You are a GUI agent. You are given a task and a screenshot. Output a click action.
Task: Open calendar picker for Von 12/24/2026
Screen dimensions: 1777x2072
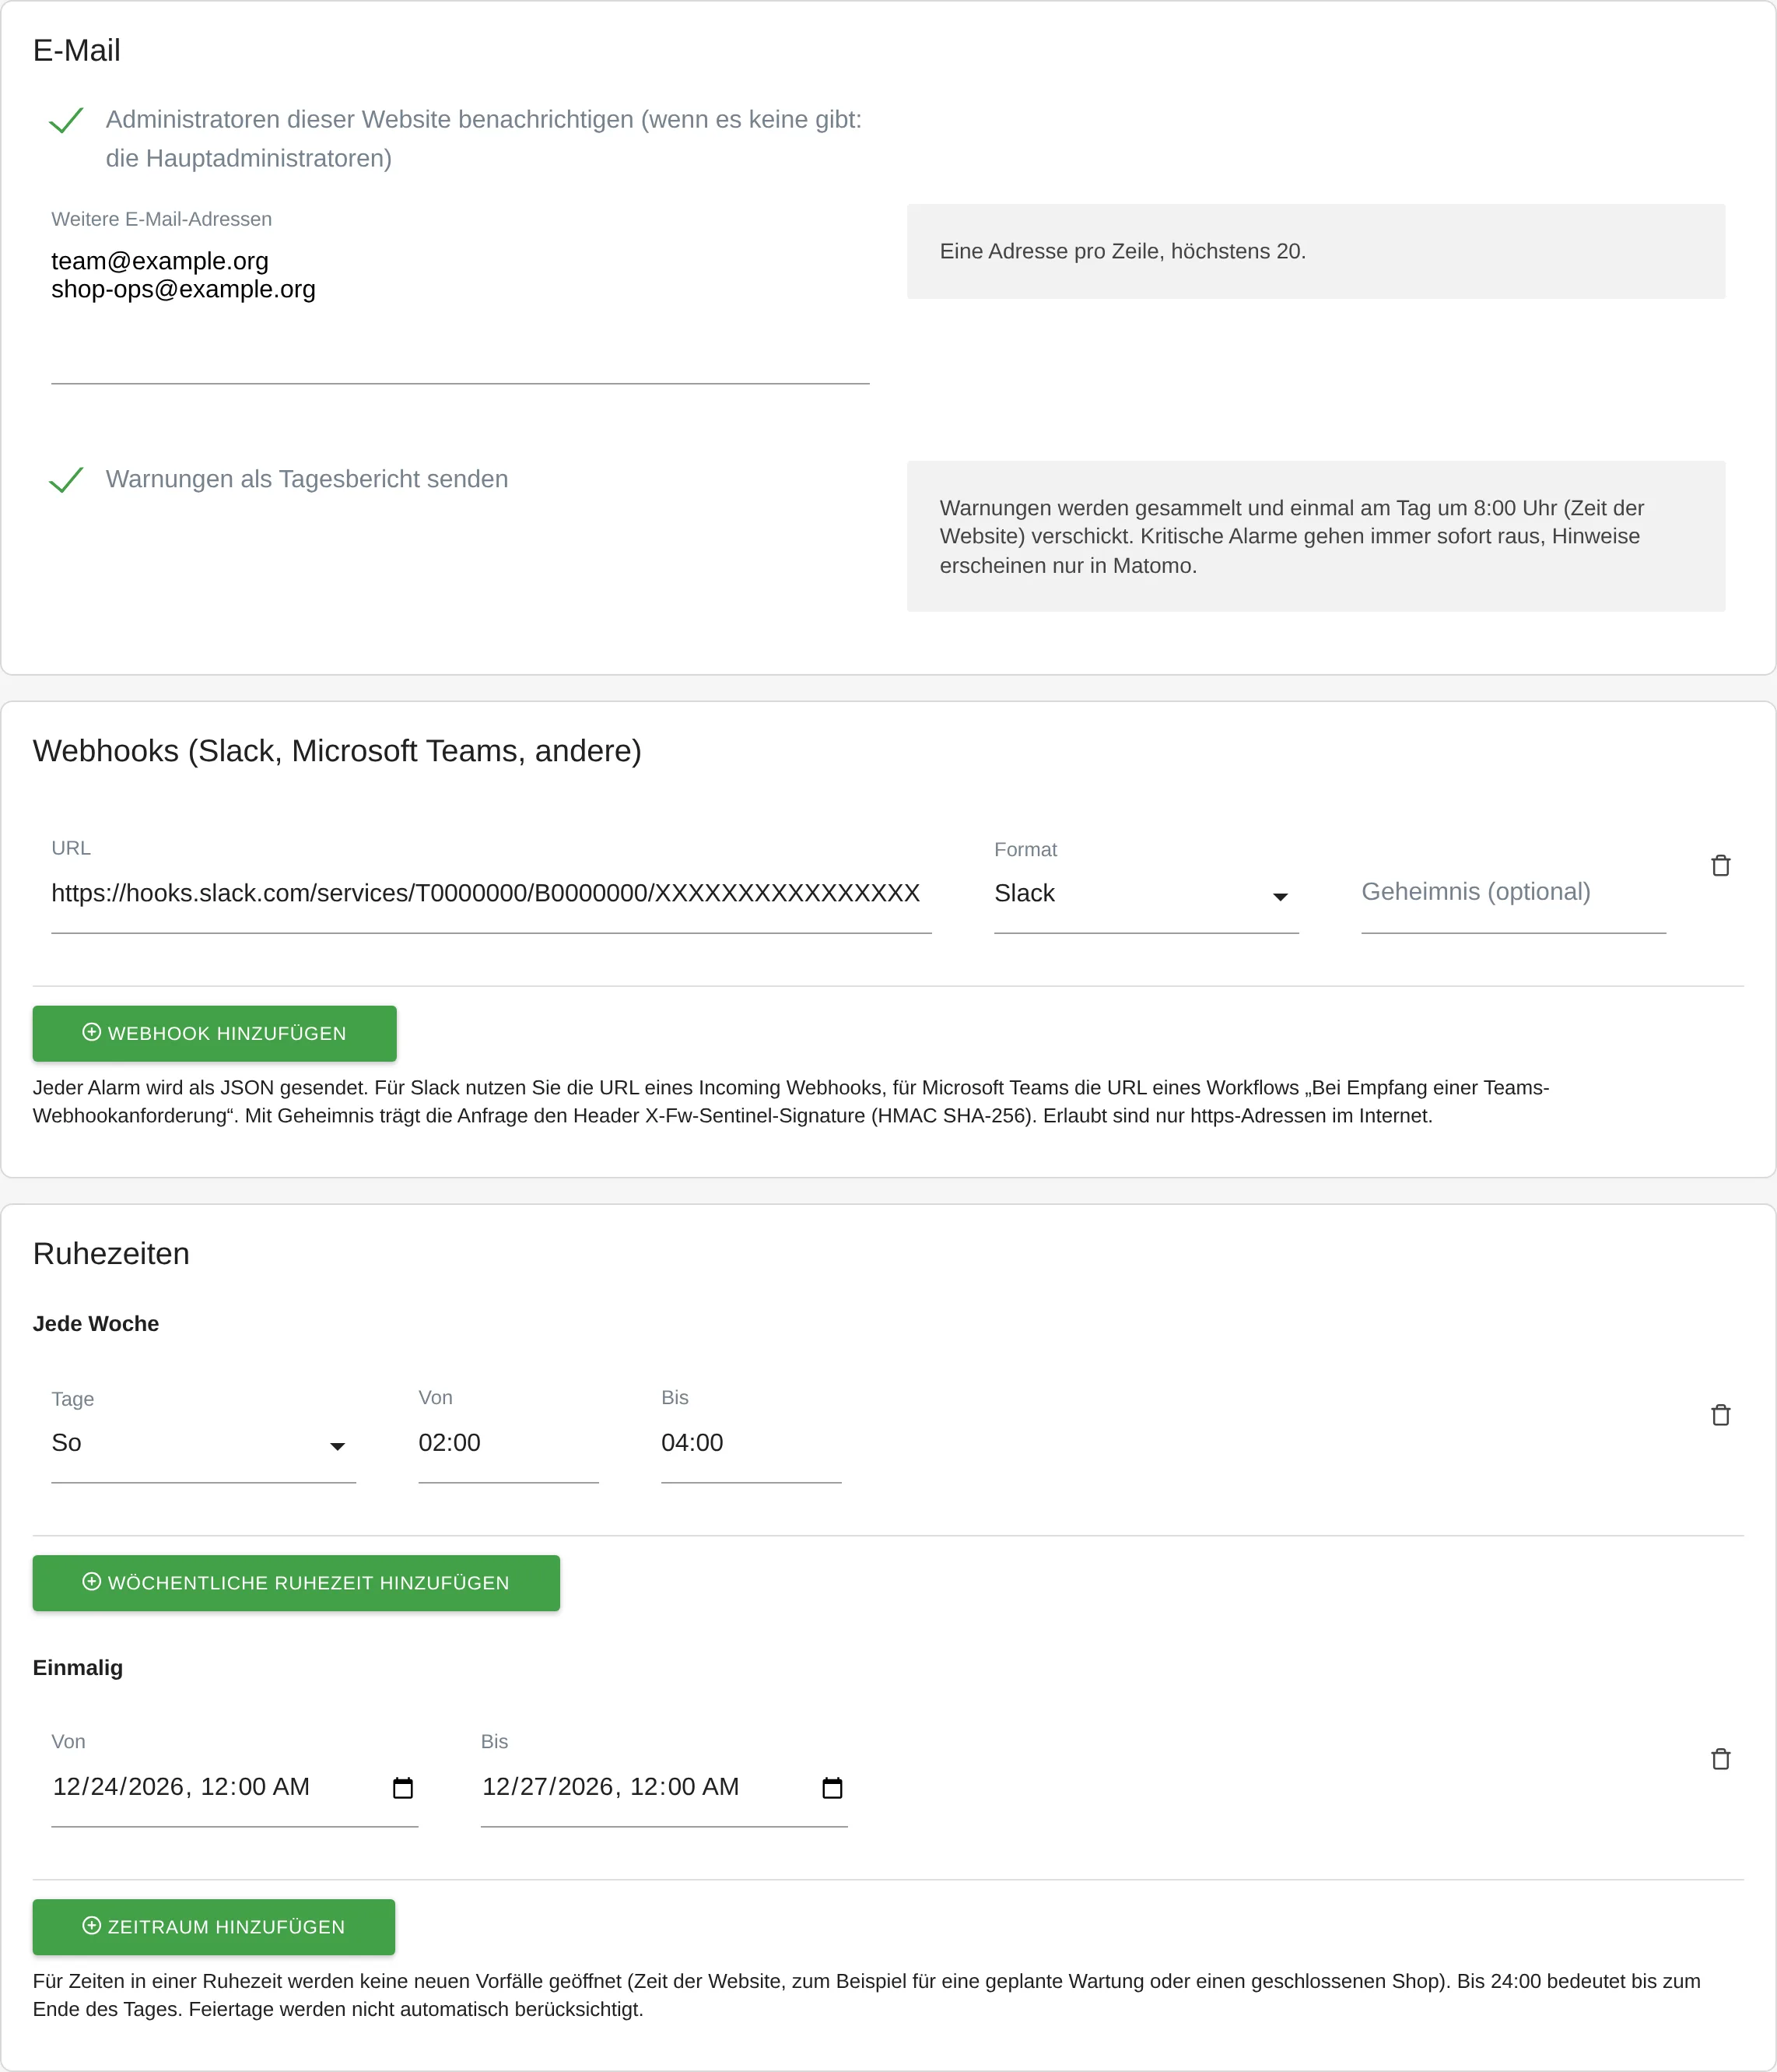[x=403, y=1788]
